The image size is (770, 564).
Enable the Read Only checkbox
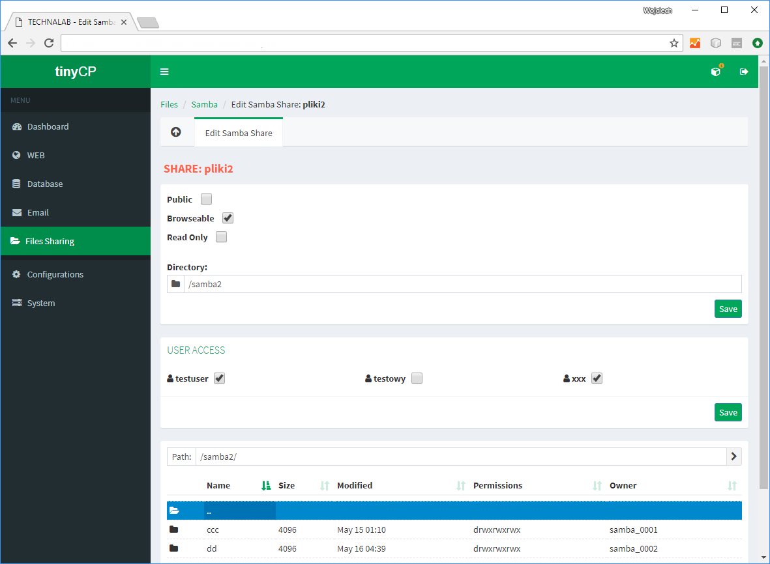pyautogui.click(x=222, y=237)
